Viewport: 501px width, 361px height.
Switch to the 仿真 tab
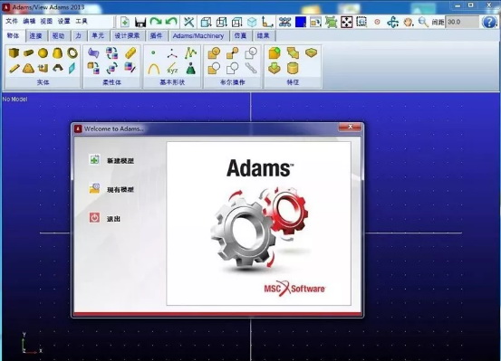click(240, 36)
